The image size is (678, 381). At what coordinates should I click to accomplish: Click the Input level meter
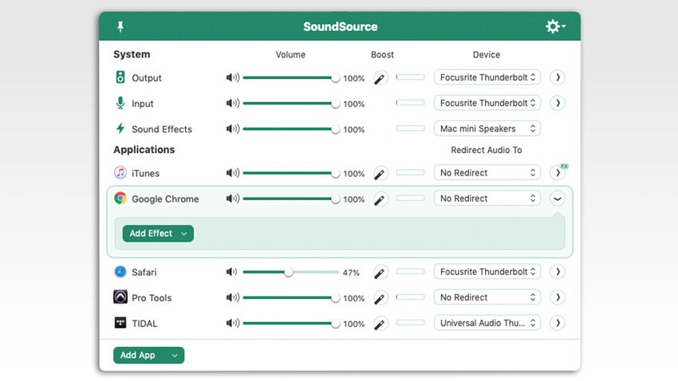point(410,103)
